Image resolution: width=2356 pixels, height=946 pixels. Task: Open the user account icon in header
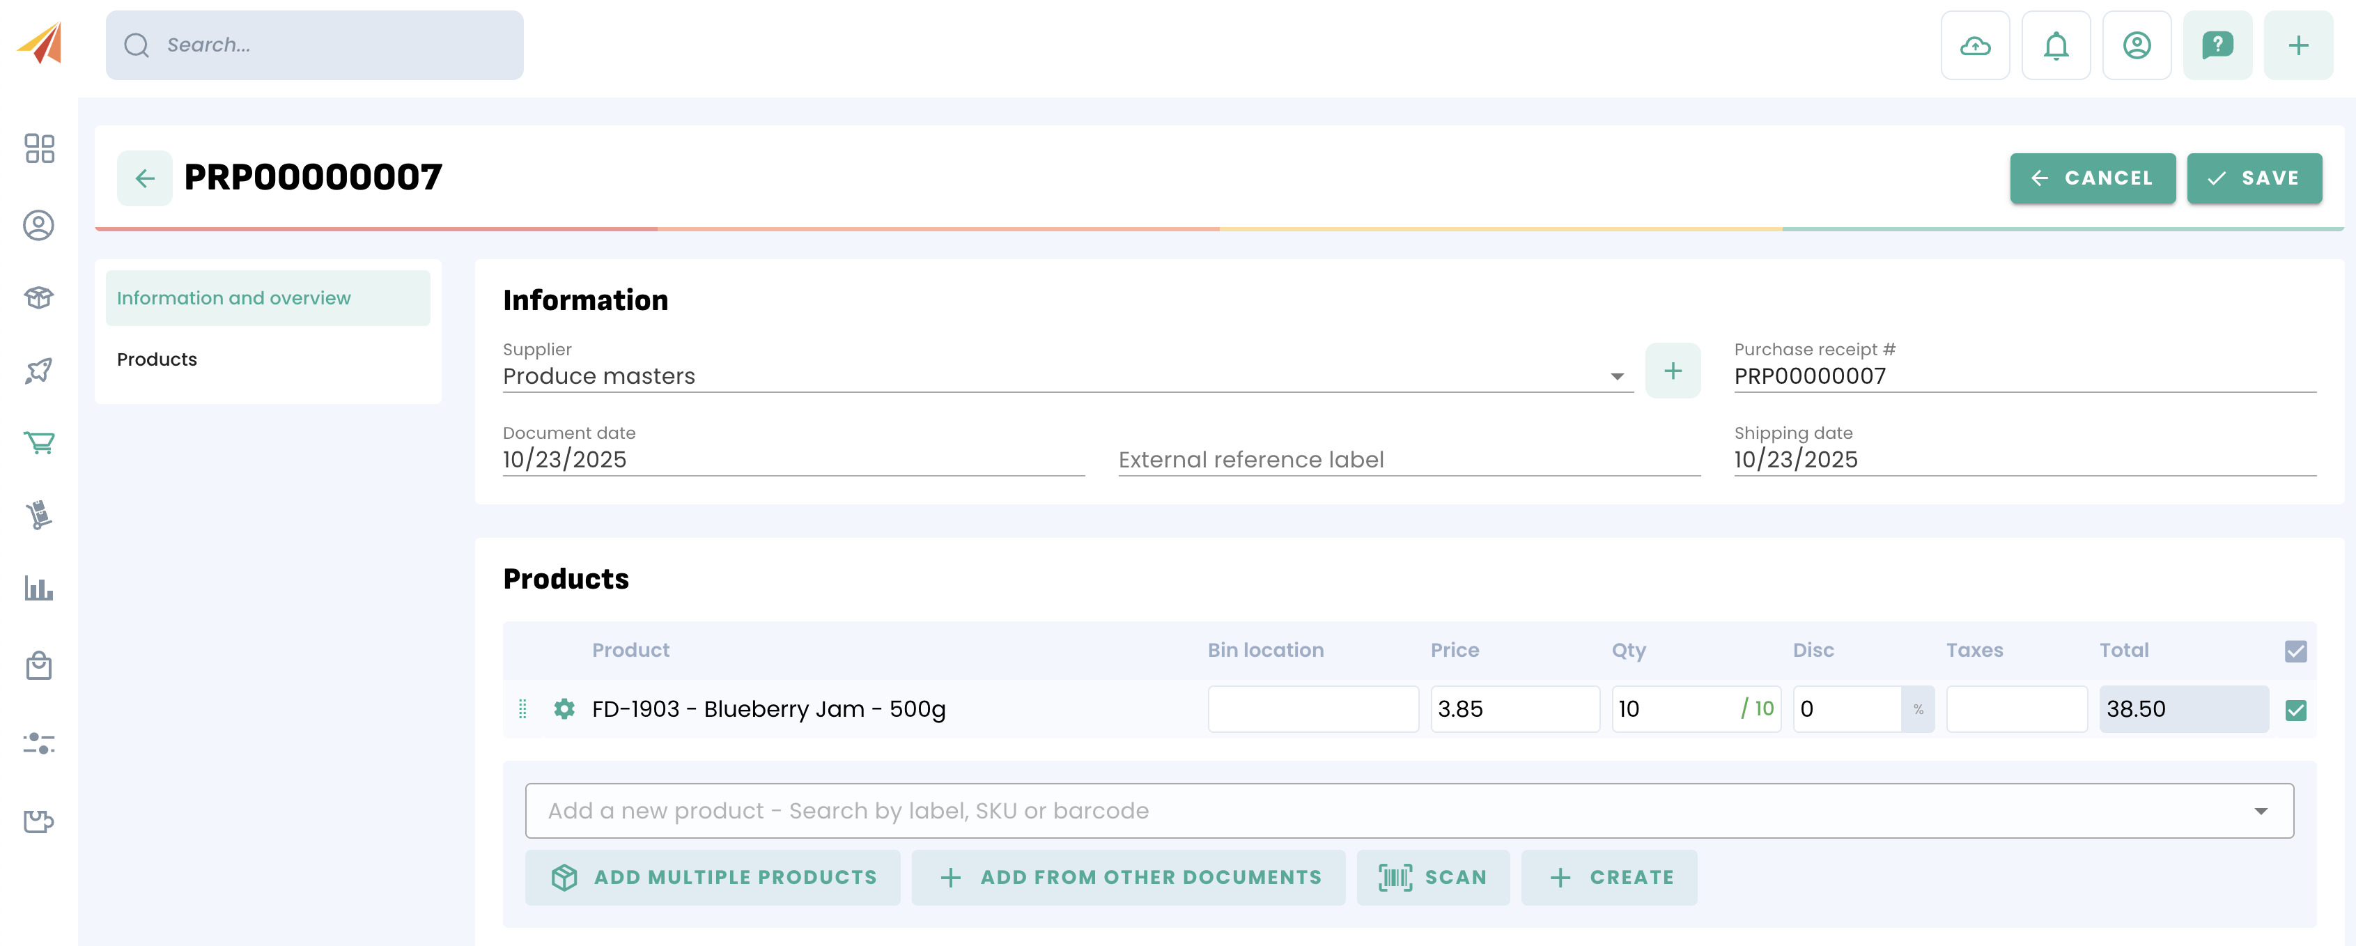pos(2137,46)
